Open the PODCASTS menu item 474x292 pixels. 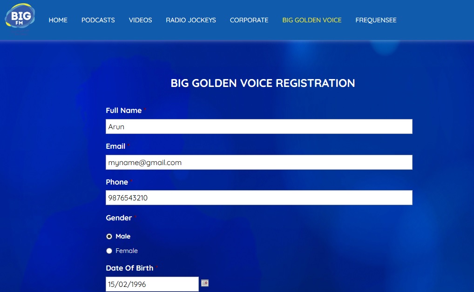point(98,20)
